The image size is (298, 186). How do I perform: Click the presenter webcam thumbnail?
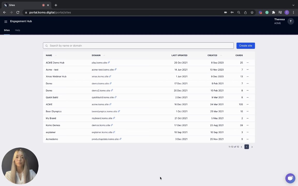(x=20, y=166)
